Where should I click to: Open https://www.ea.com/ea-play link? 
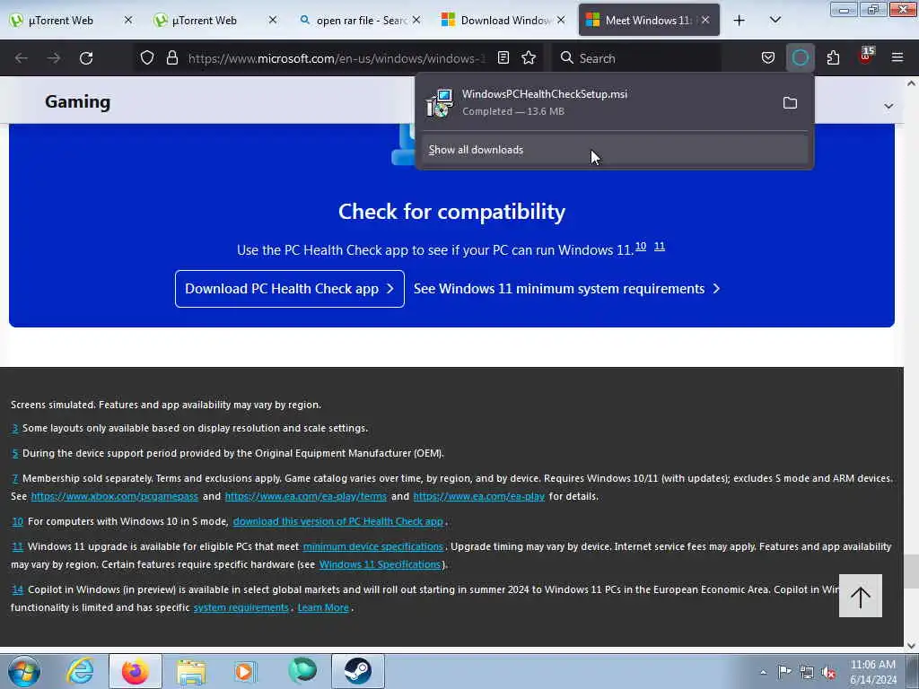(x=479, y=496)
